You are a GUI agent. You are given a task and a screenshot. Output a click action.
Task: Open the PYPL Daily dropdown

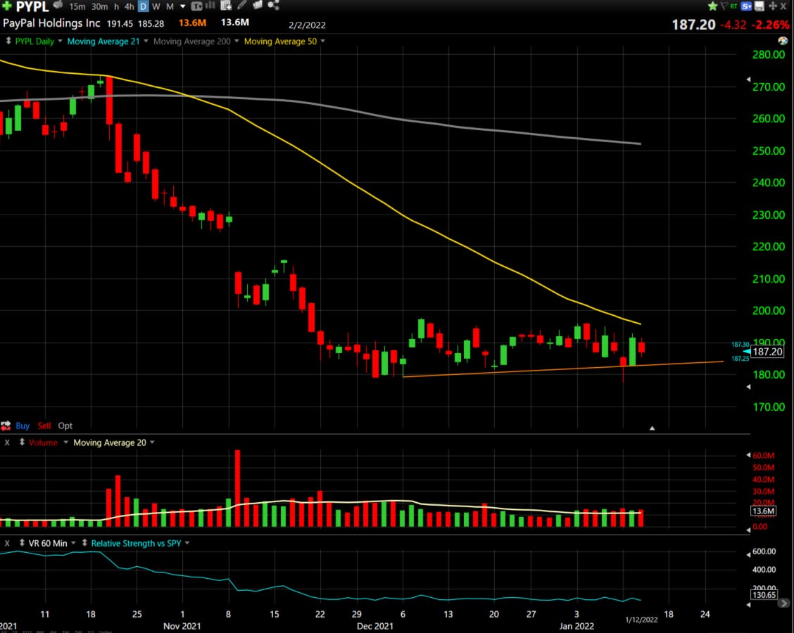[x=60, y=41]
